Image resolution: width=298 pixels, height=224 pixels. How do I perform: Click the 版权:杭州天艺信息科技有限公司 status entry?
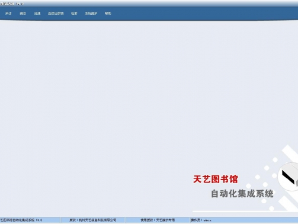tap(93, 220)
